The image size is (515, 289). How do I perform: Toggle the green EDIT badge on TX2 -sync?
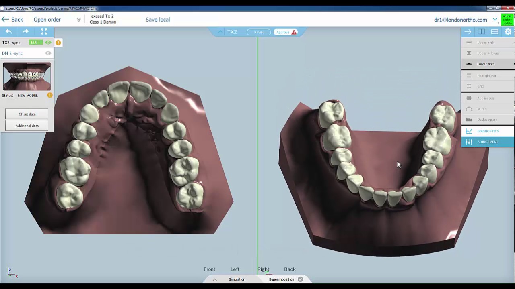[x=35, y=43]
